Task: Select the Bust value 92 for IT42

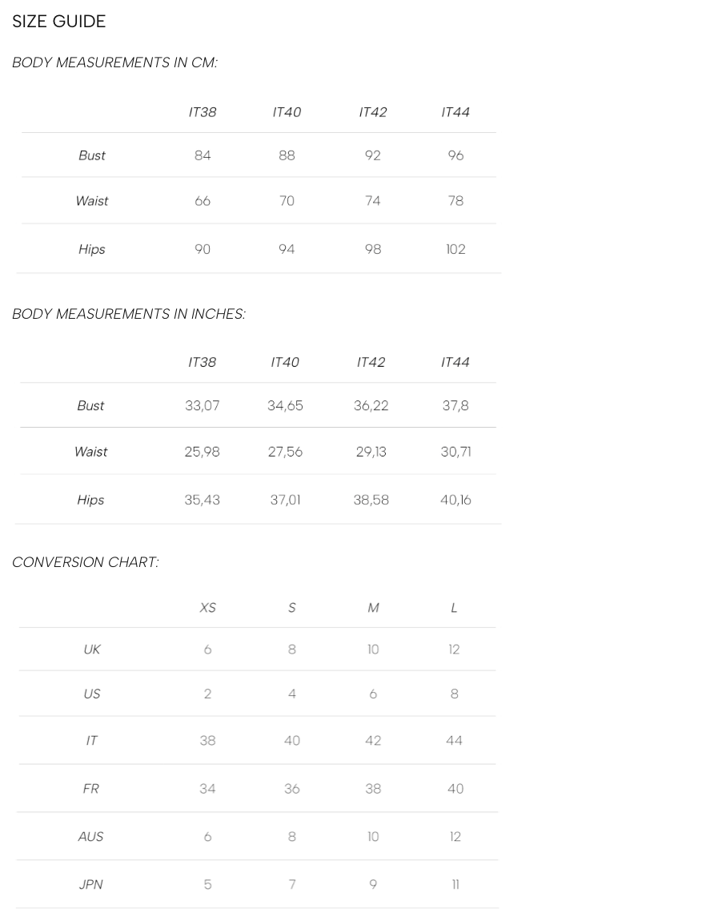Action: 373,155
